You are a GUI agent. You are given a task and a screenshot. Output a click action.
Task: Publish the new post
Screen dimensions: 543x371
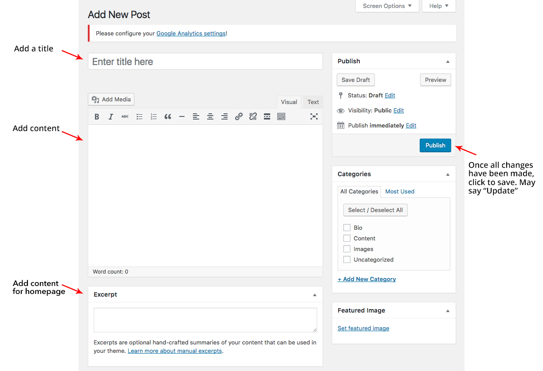tap(435, 145)
